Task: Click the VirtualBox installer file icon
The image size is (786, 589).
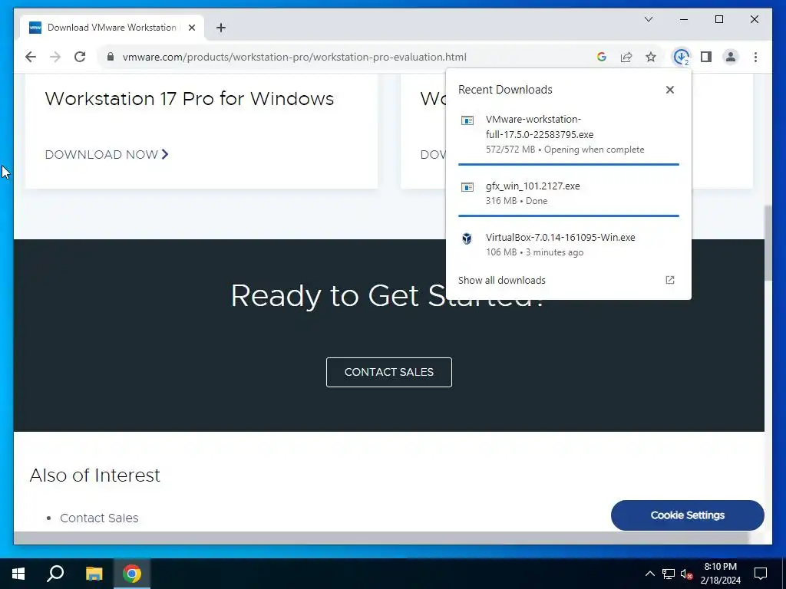Action: pos(467,239)
